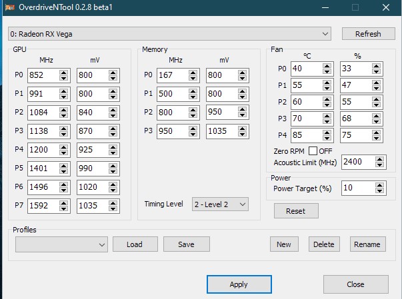The image size is (402, 299).
Task: Increase GPU P0 MHz with up arrow
Action: click(63, 73)
